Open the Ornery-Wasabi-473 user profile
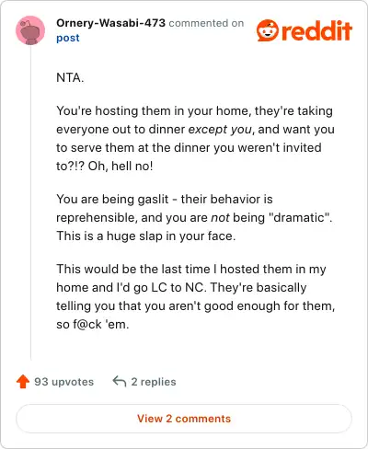 (x=110, y=23)
